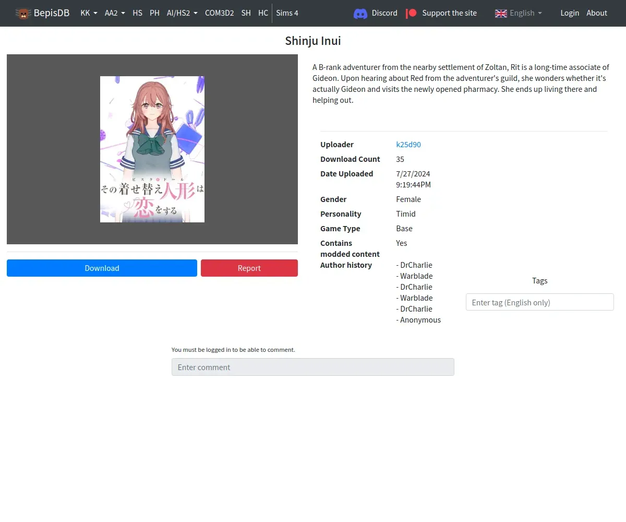Open uploader k25d90 profile
Screen dimensions: 626x522
[x=408, y=145]
